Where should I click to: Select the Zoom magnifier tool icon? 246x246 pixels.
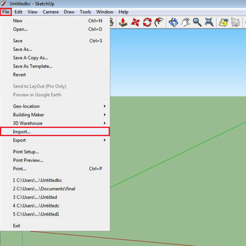click(197, 22)
